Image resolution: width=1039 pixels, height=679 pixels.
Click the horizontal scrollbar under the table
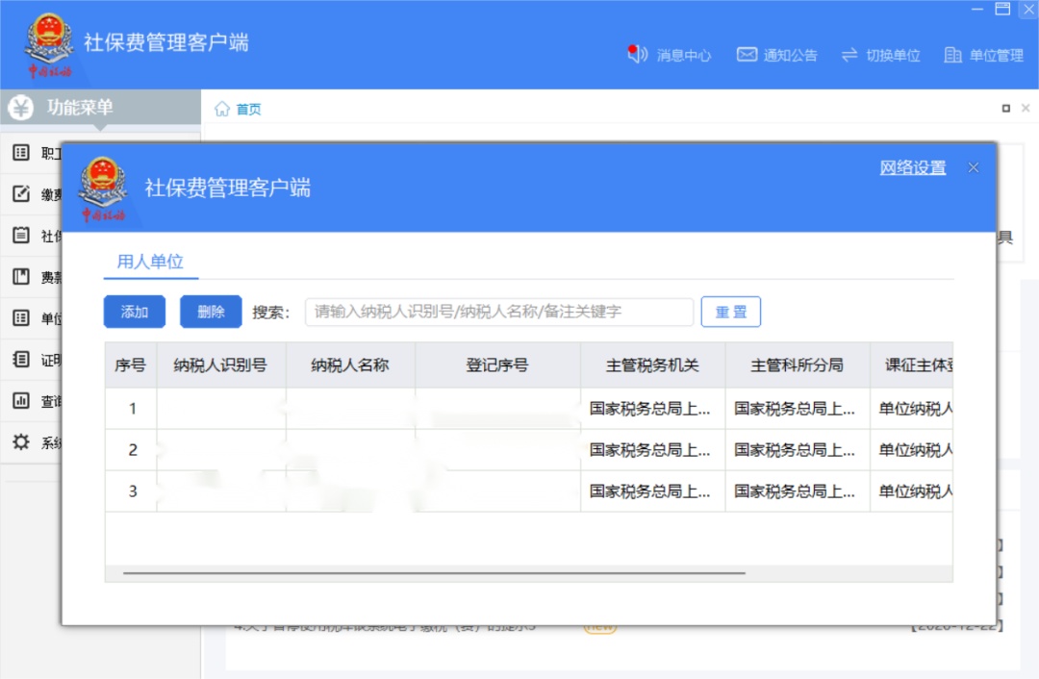(434, 573)
